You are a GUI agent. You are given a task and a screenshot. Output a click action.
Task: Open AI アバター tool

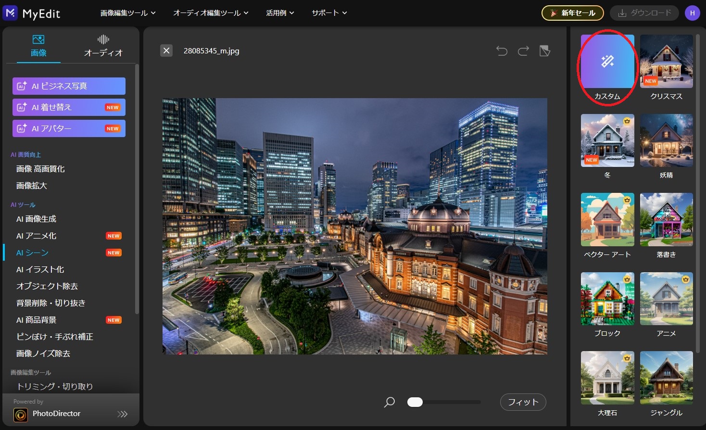point(69,128)
